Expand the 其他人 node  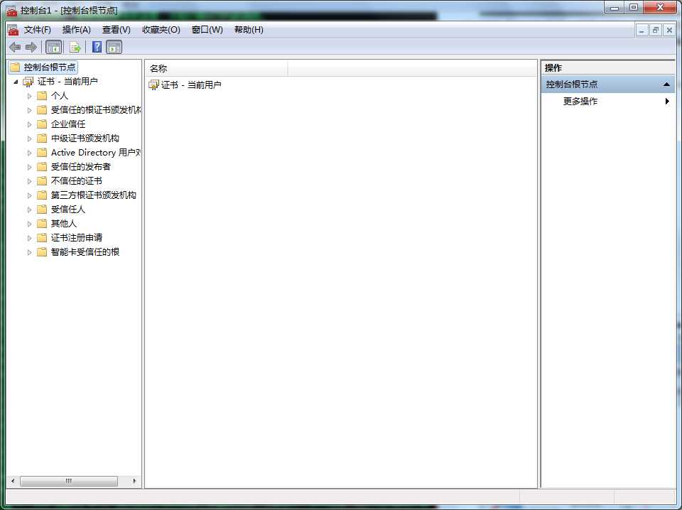click(30, 224)
